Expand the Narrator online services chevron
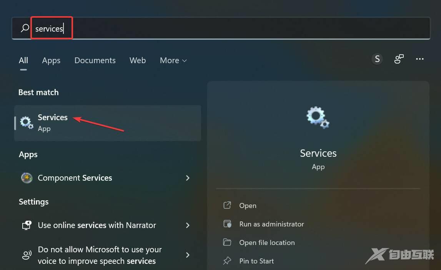 (188, 225)
